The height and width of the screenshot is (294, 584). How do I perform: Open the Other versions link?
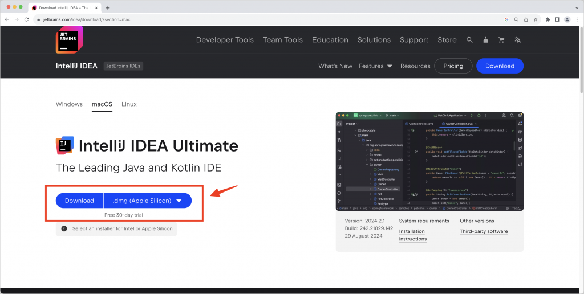[477, 220]
